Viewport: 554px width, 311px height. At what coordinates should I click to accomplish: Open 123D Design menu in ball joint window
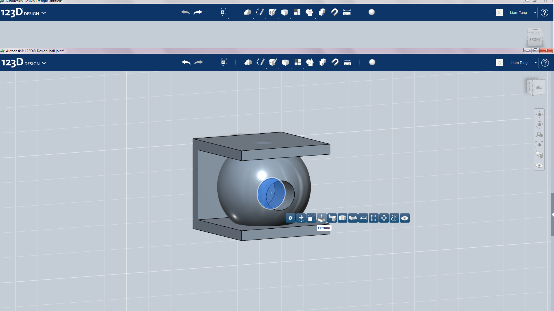tap(24, 63)
